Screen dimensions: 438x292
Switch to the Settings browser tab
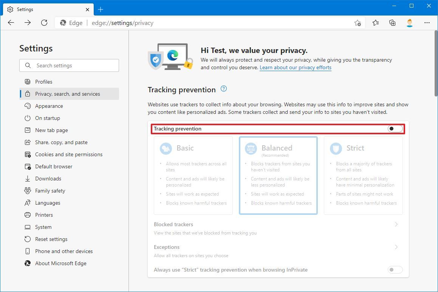tap(45, 9)
